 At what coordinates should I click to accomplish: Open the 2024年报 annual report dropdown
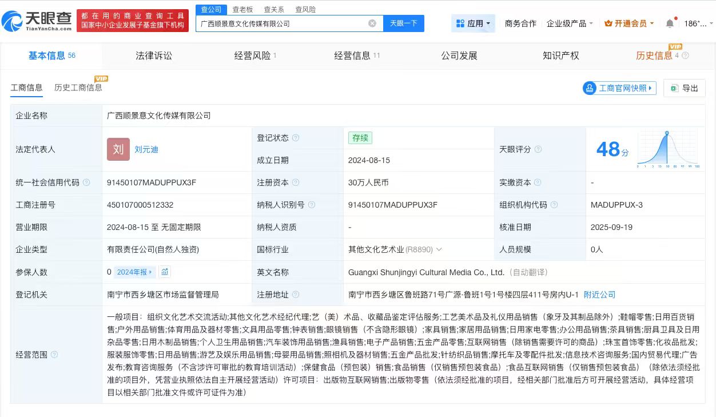[134, 272]
